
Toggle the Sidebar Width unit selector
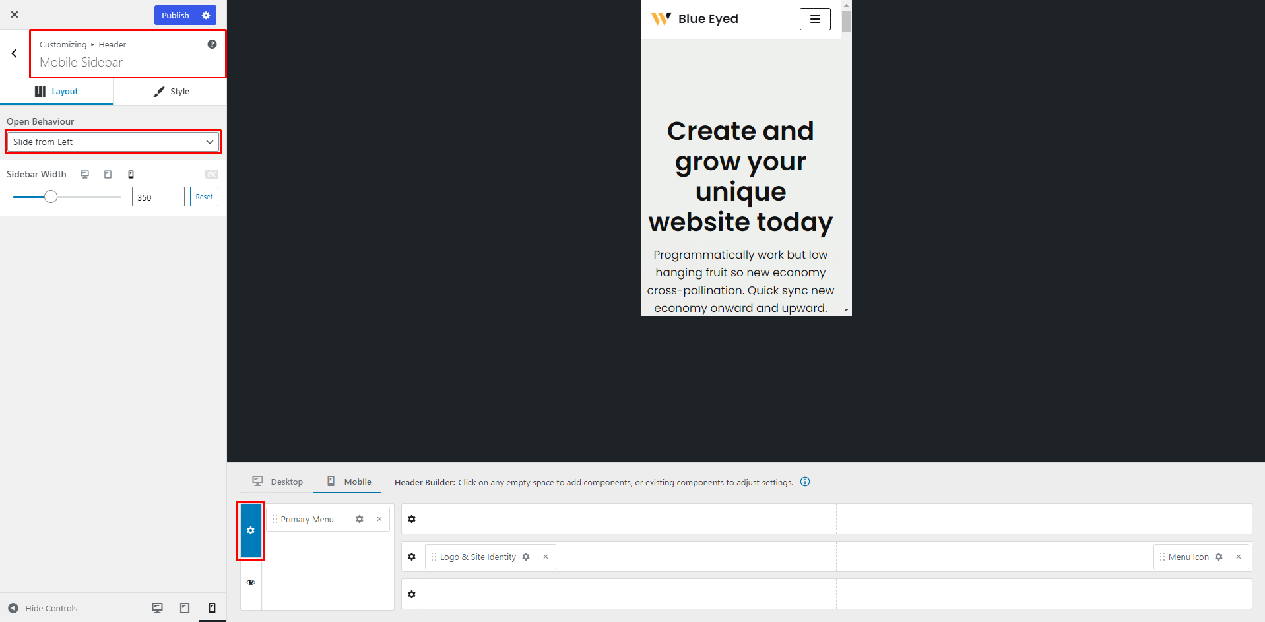(x=211, y=175)
